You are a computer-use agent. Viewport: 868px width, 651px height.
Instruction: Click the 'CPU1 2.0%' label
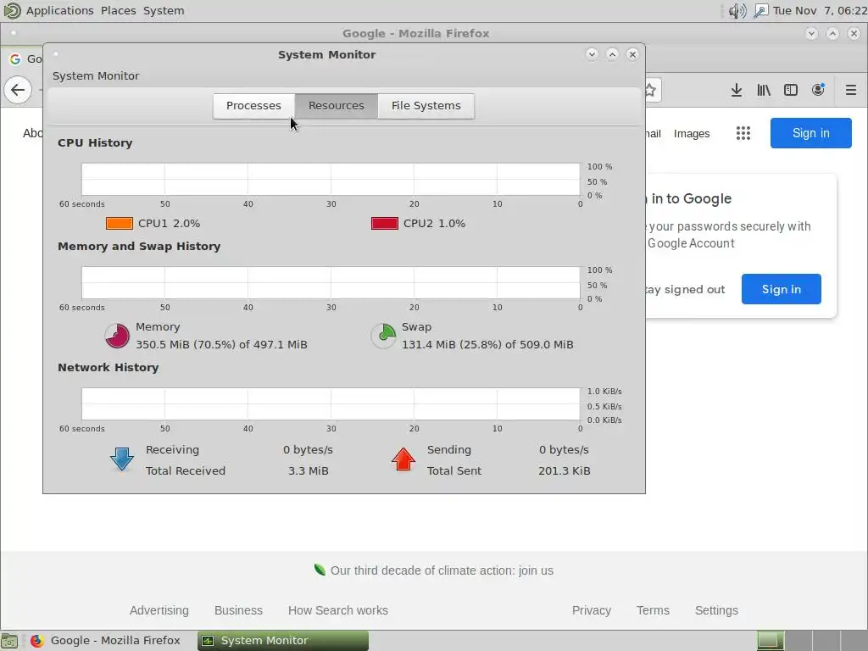click(x=169, y=224)
